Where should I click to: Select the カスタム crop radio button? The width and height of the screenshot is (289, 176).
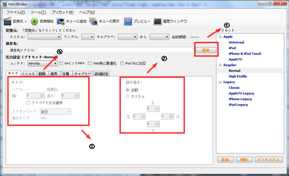(127, 97)
